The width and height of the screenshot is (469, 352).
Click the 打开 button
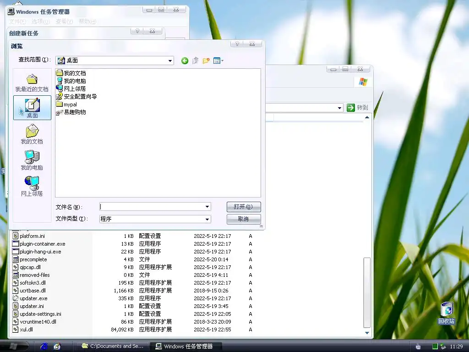244,207
